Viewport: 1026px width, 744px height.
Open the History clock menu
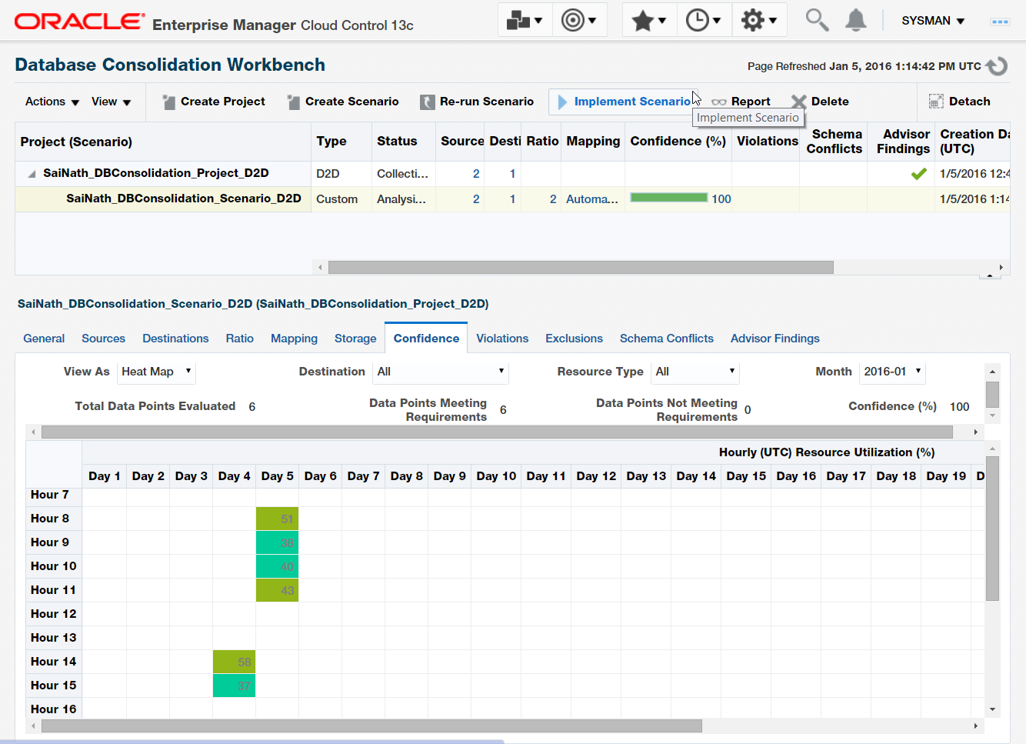point(703,20)
